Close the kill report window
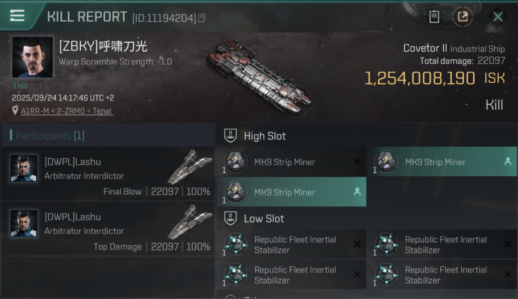518x299 pixels. pos(498,17)
